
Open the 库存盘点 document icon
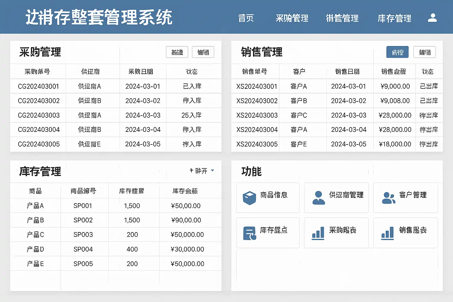click(x=250, y=233)
